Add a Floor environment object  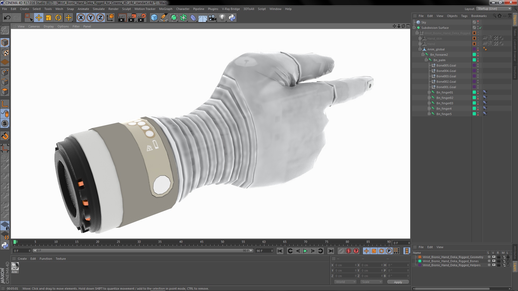pos(203,18)
